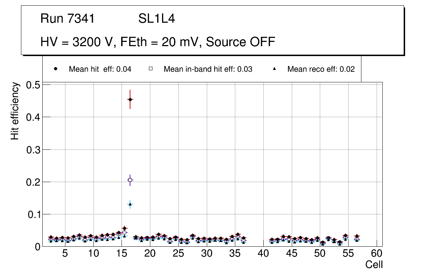Click the black triangle legend marker
This screenshot has width=425, height=274.
click(274, 69)
